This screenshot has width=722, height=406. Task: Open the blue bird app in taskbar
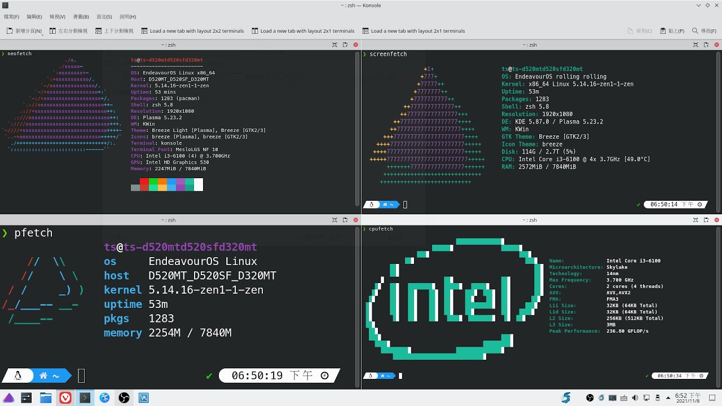point(104,398)
